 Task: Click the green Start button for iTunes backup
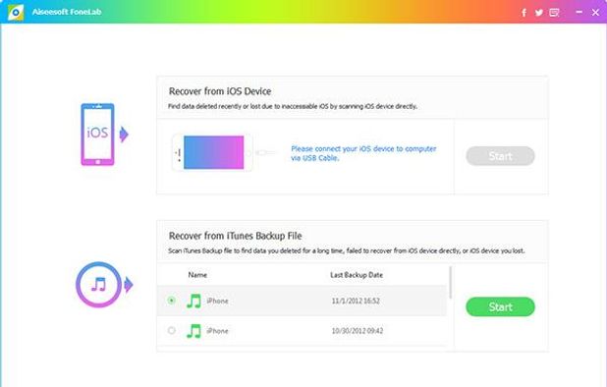click(x=500, y=306)
